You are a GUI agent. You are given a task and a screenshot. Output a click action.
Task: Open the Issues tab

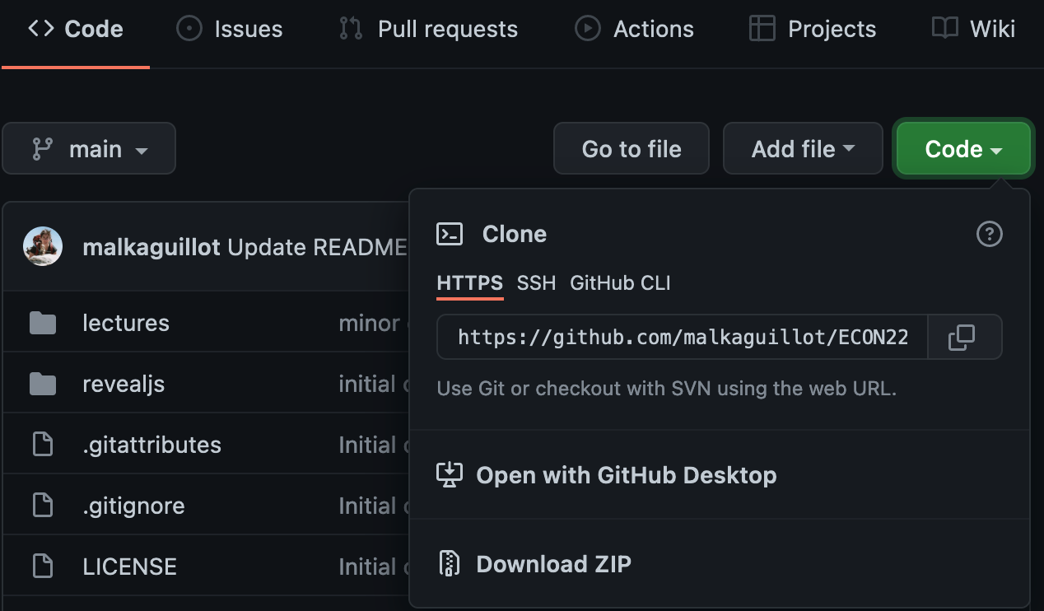click(x=230, y=30)
